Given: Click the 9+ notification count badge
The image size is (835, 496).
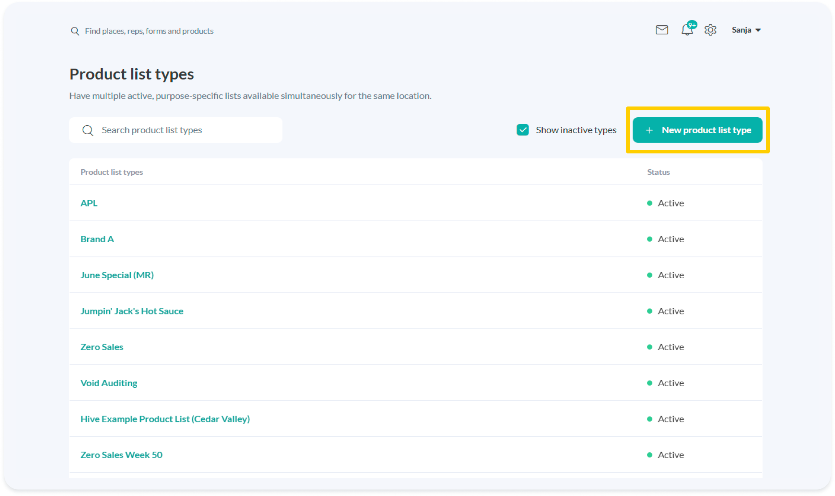Looking at the screenshot, I should pyautogui.click(x=692, y=24).
